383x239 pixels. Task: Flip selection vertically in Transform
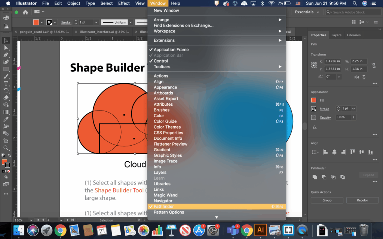(x=364, y=77)
